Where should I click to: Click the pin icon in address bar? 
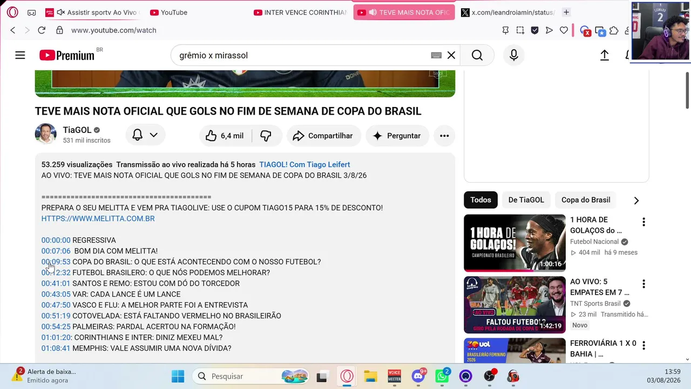coord(505,30)
